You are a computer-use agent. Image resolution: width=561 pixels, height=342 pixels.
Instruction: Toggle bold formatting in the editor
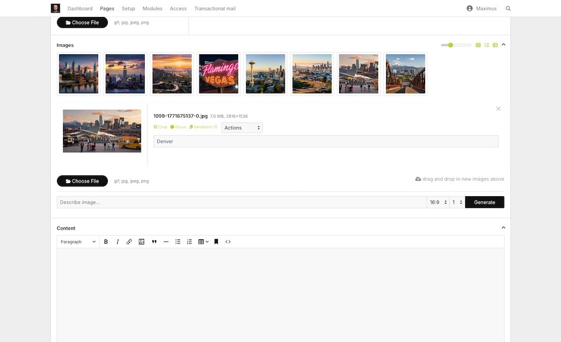tap(106, 242)
